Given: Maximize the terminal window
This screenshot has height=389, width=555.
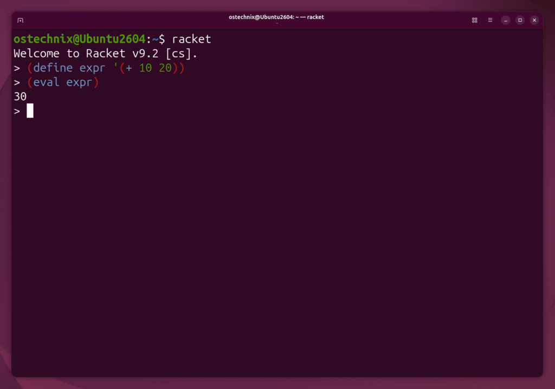Looking at the screenshot, I should click(x=520, y=20).
